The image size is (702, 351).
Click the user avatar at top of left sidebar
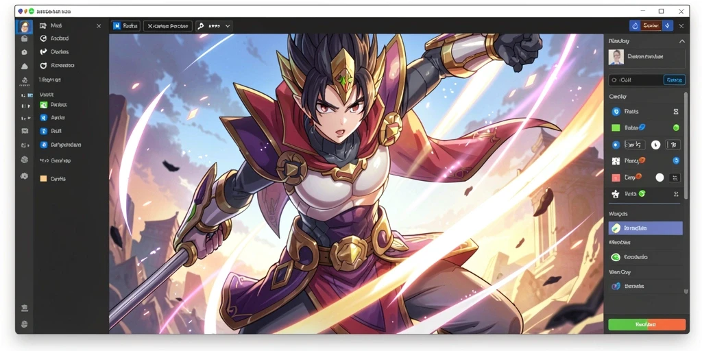pos(25,27)
